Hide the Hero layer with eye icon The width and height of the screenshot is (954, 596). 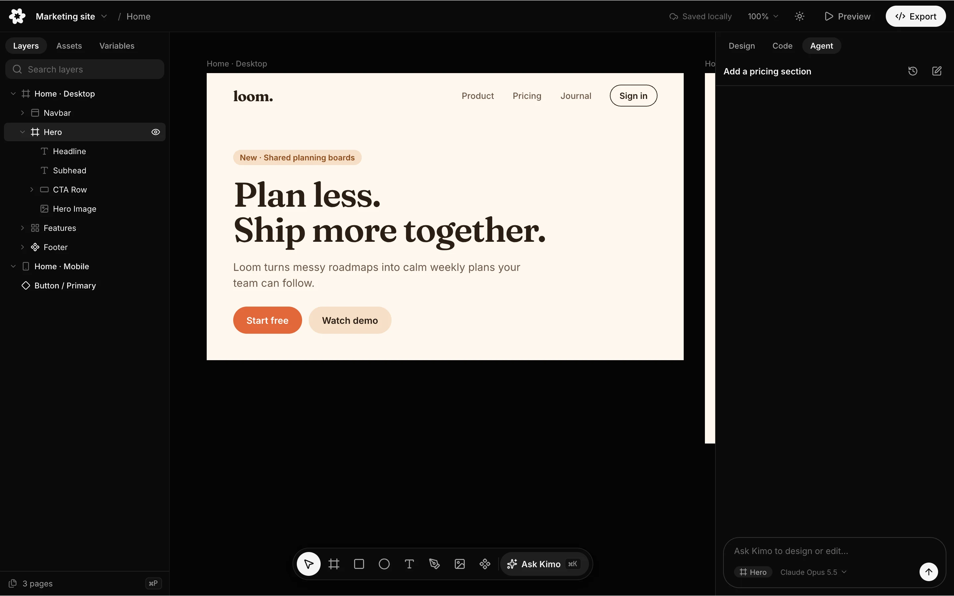[x=155, y=132]
